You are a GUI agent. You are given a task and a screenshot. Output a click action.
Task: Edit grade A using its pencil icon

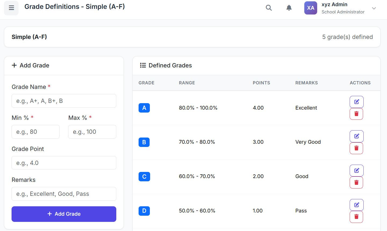356,102
